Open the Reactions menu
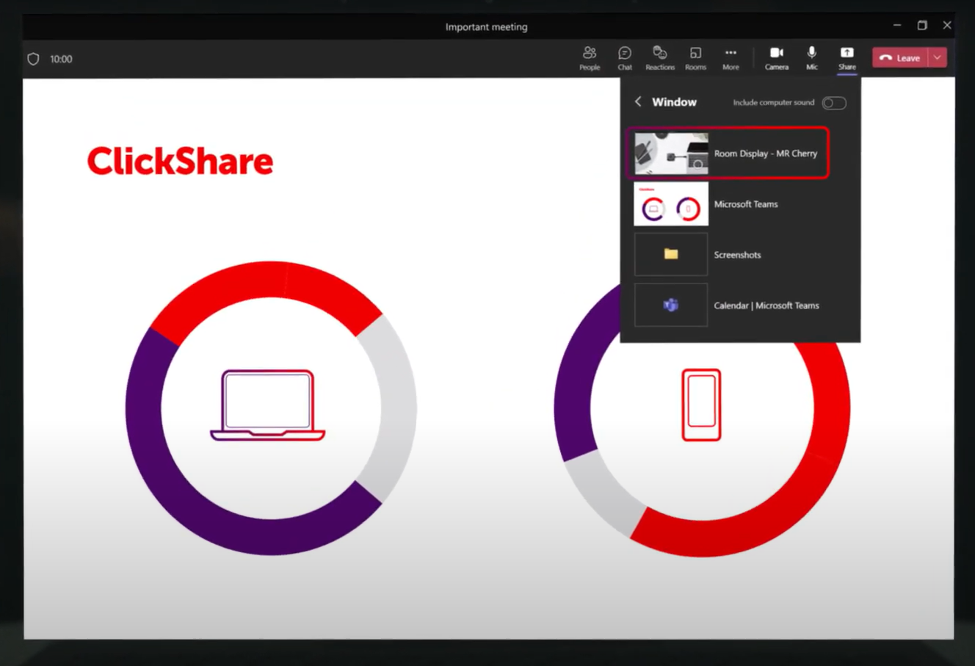This screenshot has height=666, width=975. point(660,58)
